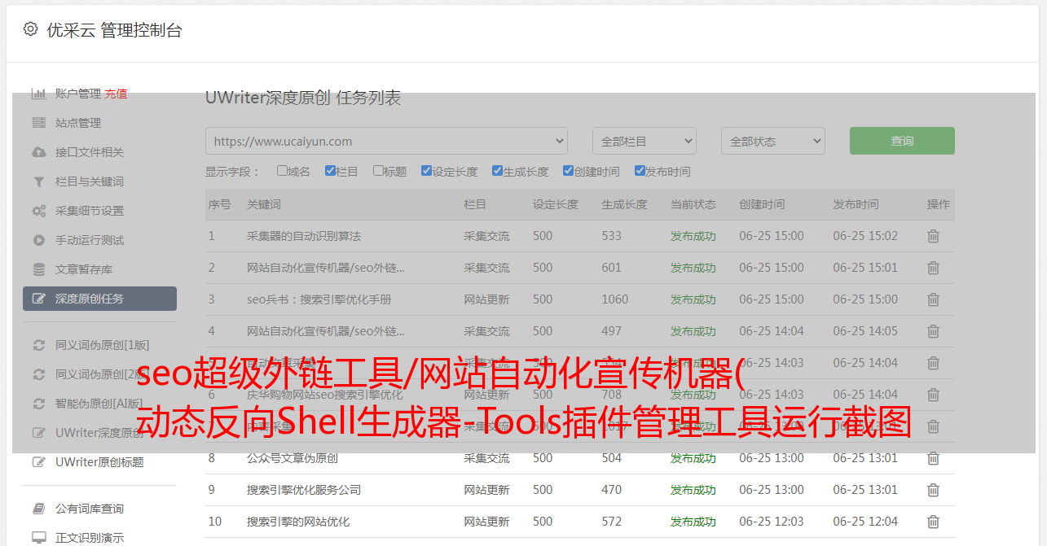Image resolution: width=1047 pixels, height=546 pixels.
Task: Open 正文识别演示 in the sidebar
Action: tap(90, 538)
